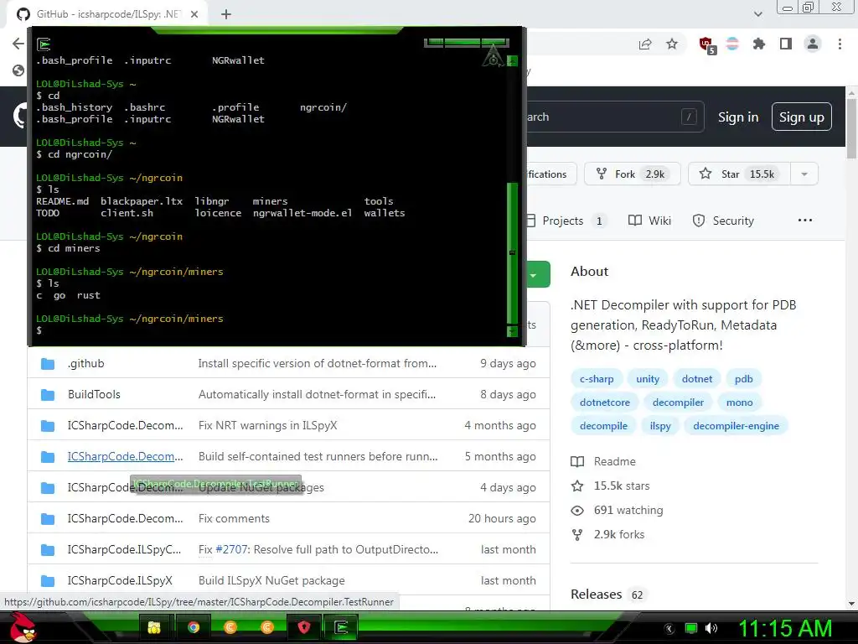Click the terminal window scrollbar

click(x=512, y=252)
